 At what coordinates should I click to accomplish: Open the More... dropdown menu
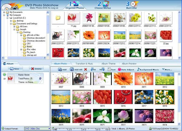[x=167, y=69]
